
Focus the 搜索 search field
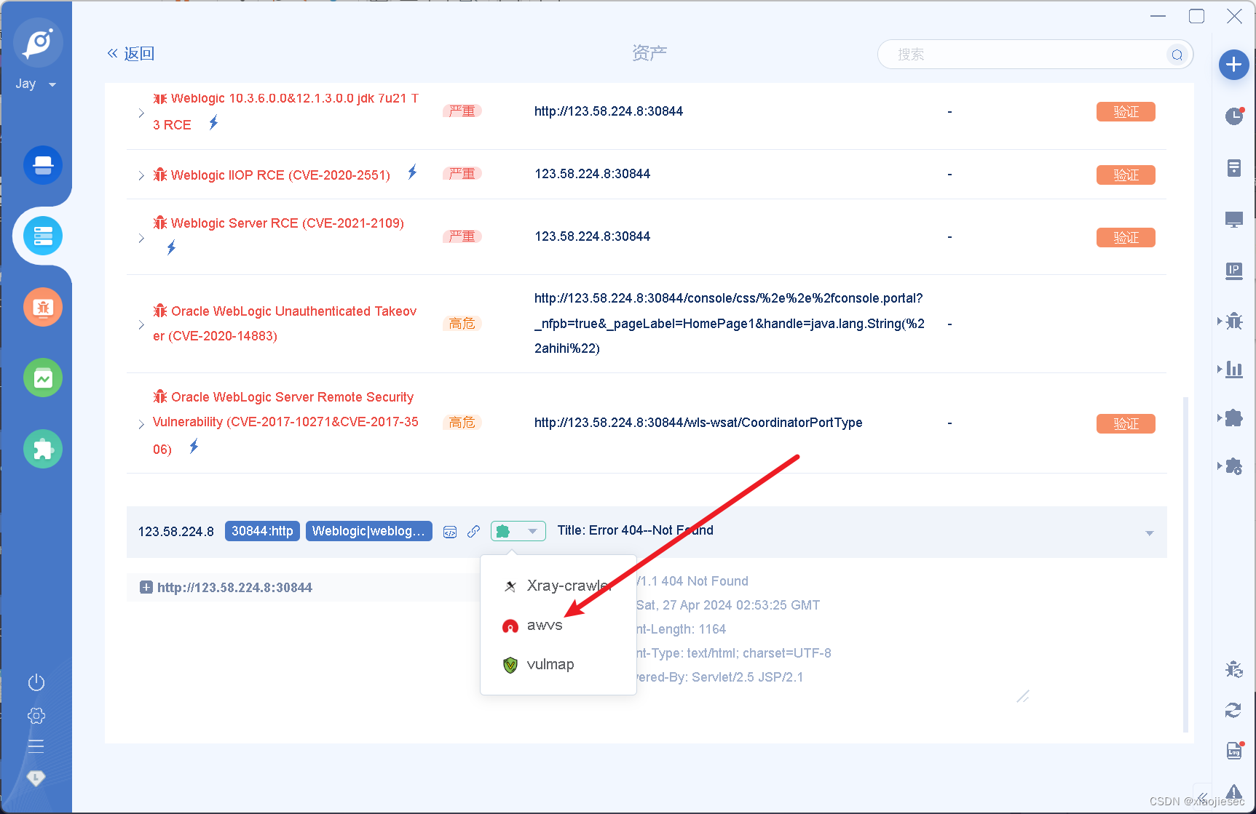point(1022,55)
